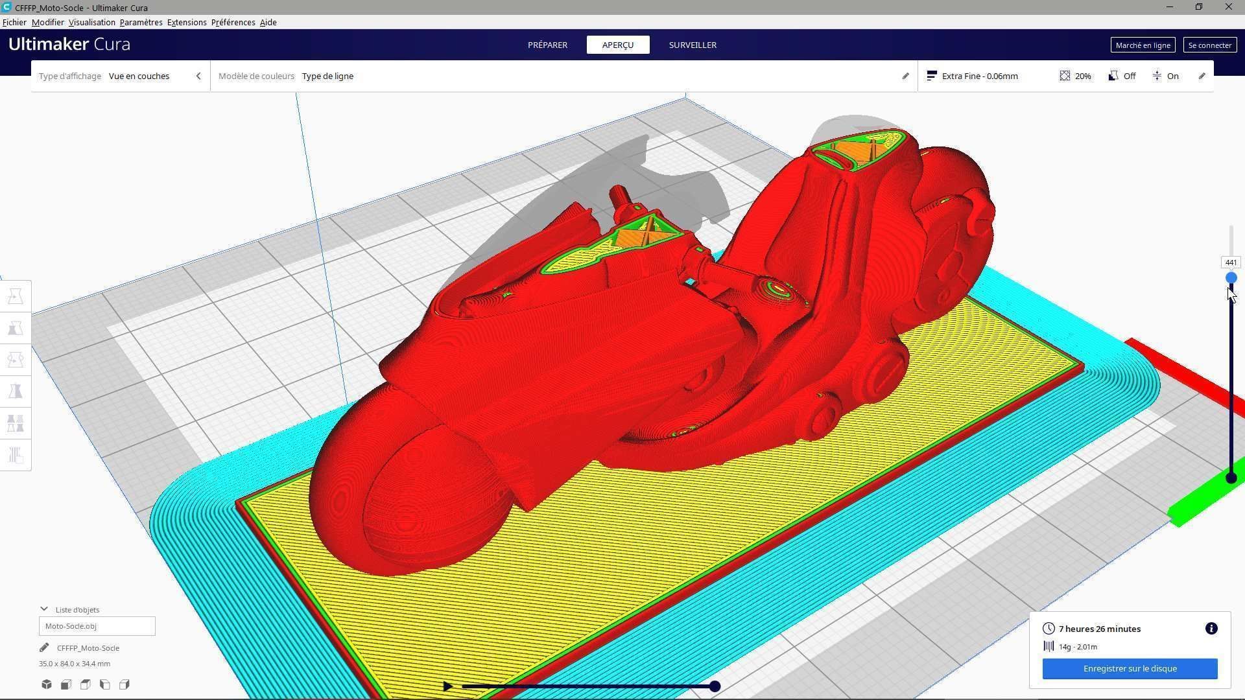Switch to the APERÇU stage

click(x=618, y=45)
